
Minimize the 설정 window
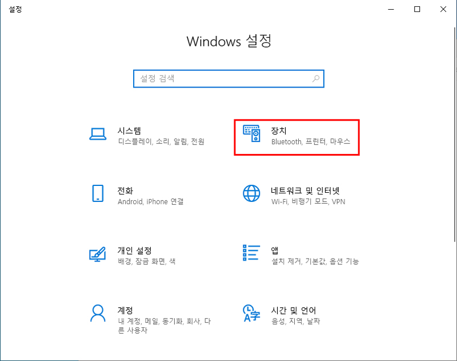[x=391, y=9]
